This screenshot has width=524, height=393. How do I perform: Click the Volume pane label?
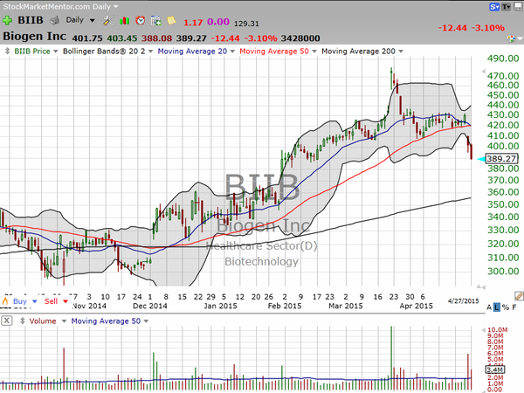point(43,321)
